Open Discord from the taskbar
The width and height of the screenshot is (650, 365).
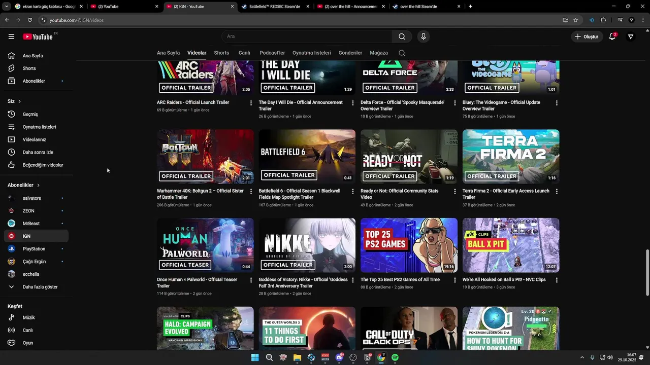[x=339, y=357]
